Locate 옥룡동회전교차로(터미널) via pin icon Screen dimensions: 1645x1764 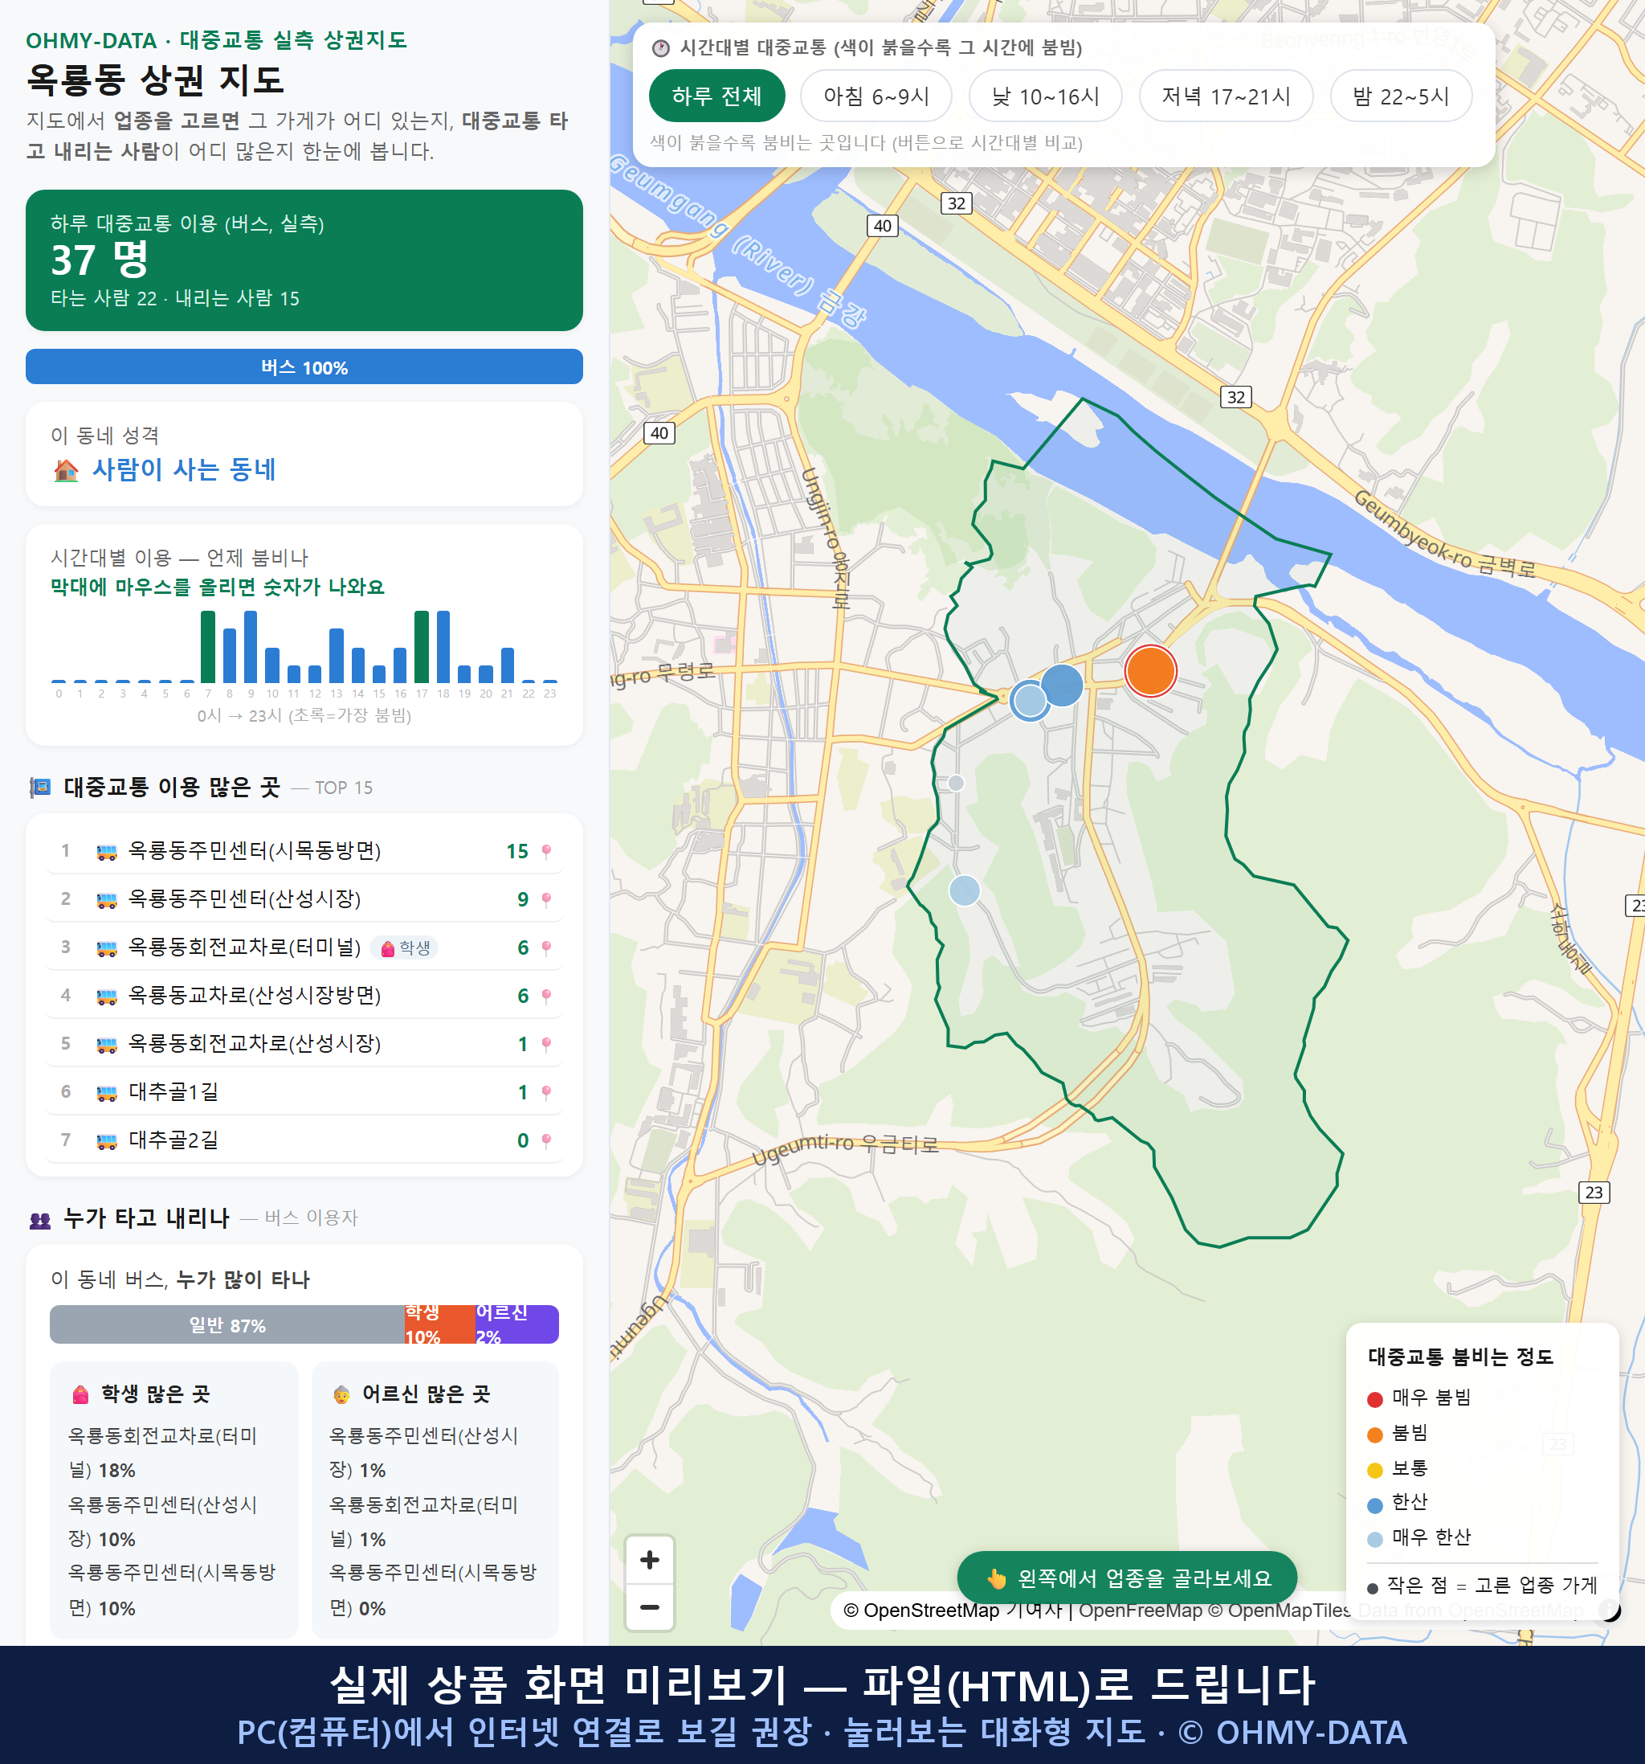click(x=546, y=947)
